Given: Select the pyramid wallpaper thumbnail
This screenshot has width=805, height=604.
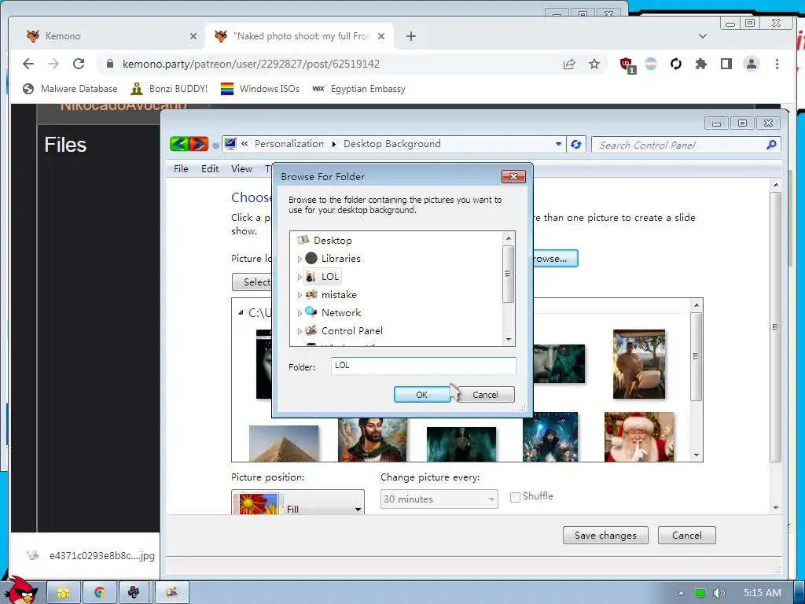Looking at the screenshot, I should coord(284,443).
